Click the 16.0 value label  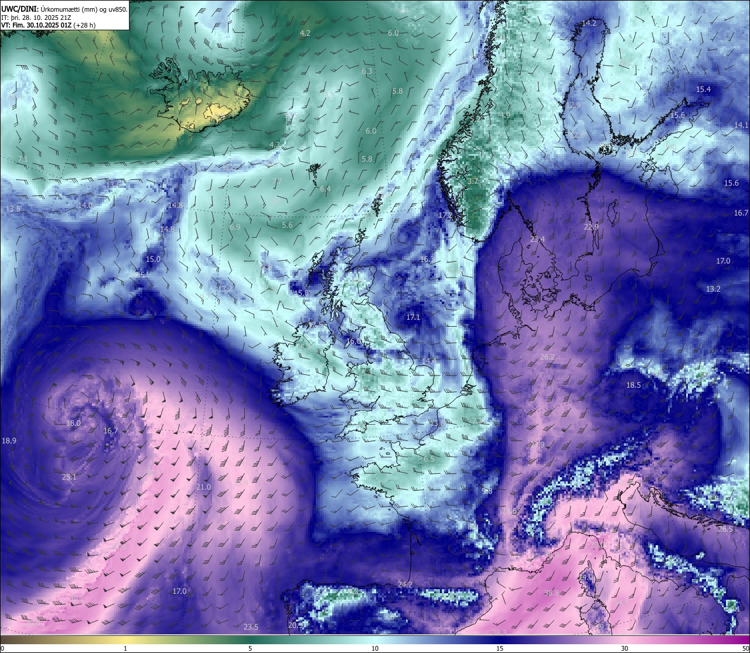[353, 341]
